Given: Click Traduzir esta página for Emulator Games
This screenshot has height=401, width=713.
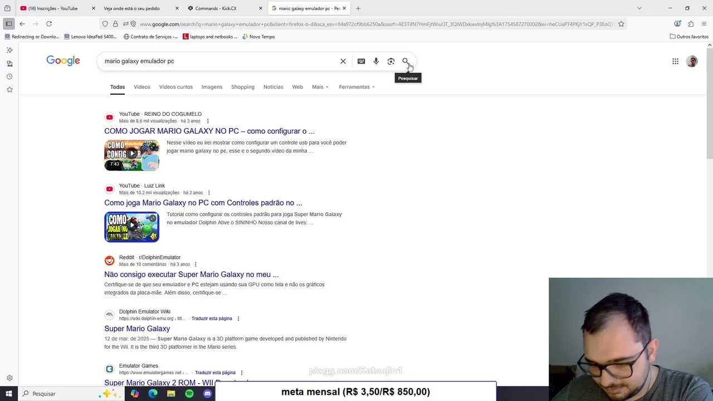Looking at the screenshot, I should [215, 373].
